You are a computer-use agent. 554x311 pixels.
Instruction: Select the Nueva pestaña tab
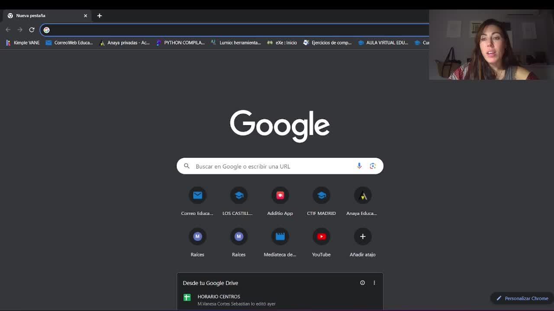point(47,16)
